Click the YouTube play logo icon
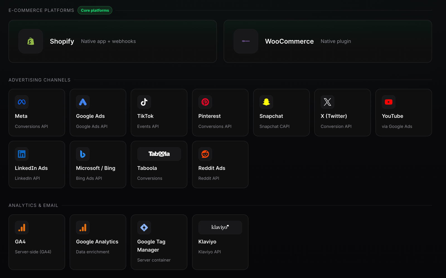 (x=389, y=102)
